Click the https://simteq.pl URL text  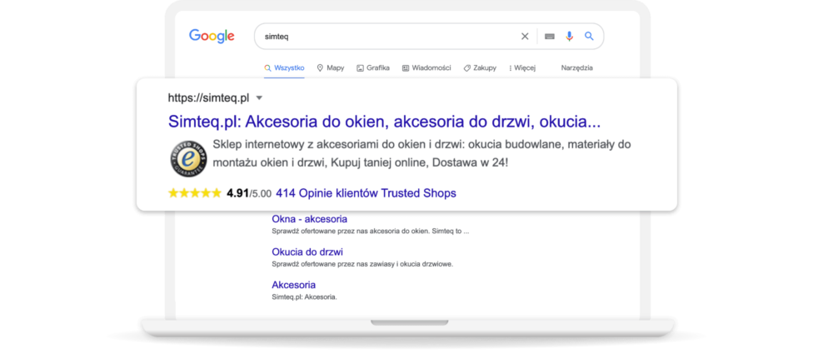click(209, 97)
